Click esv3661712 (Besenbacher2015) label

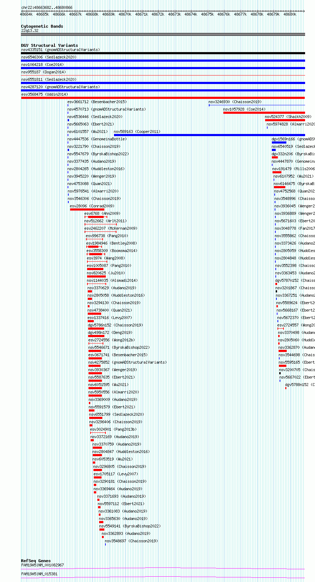tap(97, 102)
